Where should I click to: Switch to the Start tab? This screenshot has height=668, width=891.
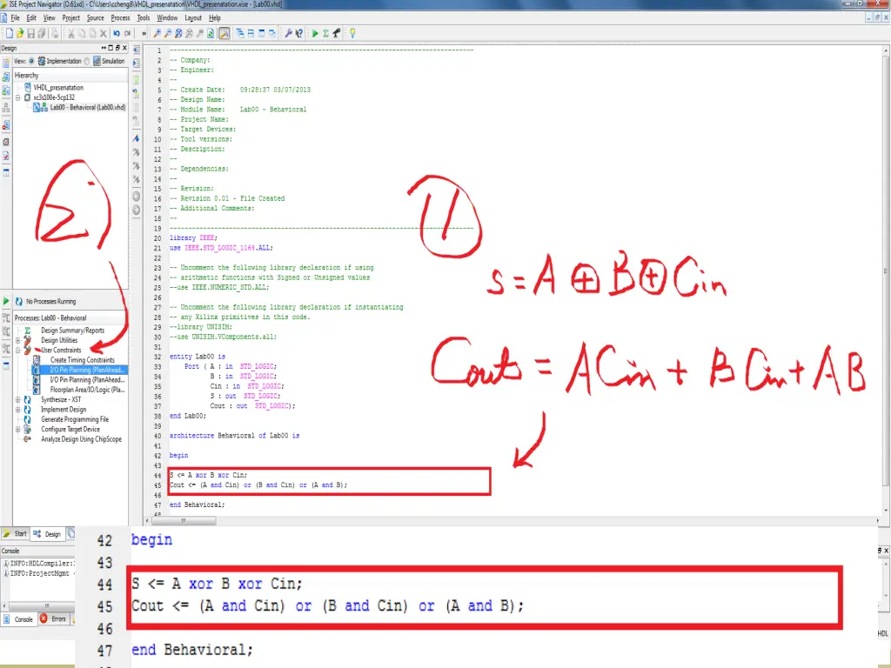coord(16,534)
